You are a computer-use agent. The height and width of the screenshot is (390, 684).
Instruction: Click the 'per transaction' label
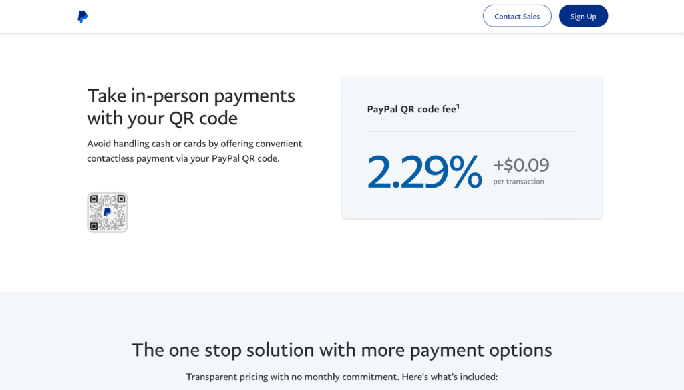click(x=518, y=182)
